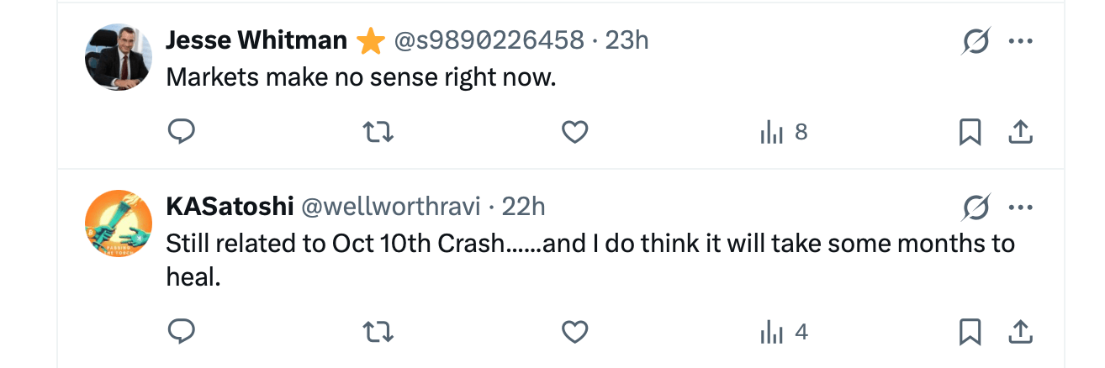Image resolution: width=1105 pixels, height=368 pixels.
Task: Open Grok icon on KASatoshi's post
Action: click(975, 207)
